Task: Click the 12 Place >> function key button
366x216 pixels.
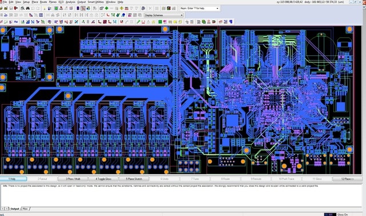Action: (x=347, y=179)
